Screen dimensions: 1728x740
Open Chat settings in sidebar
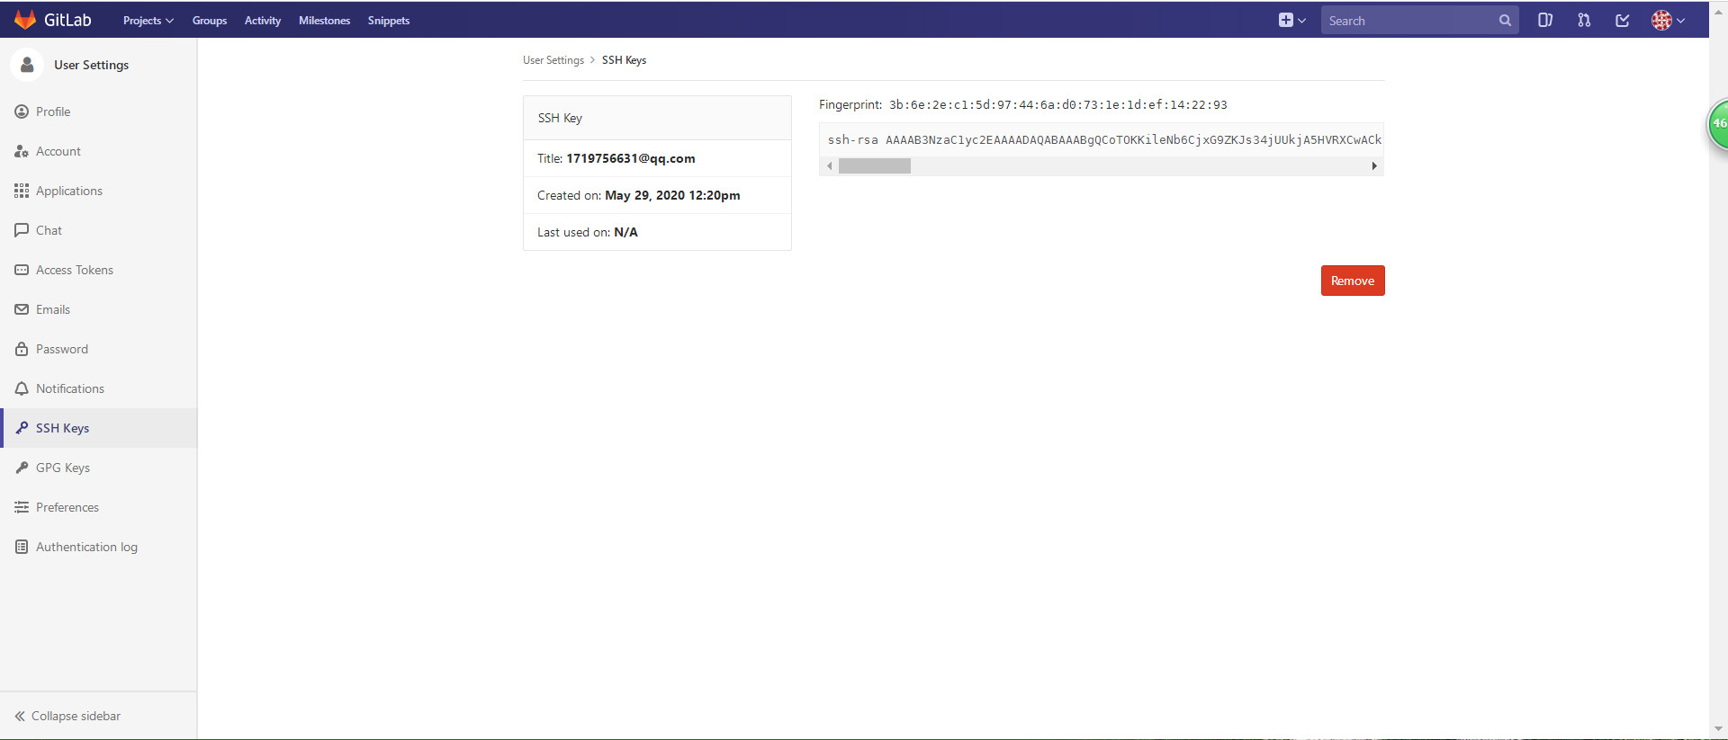[x=49, y=230]
